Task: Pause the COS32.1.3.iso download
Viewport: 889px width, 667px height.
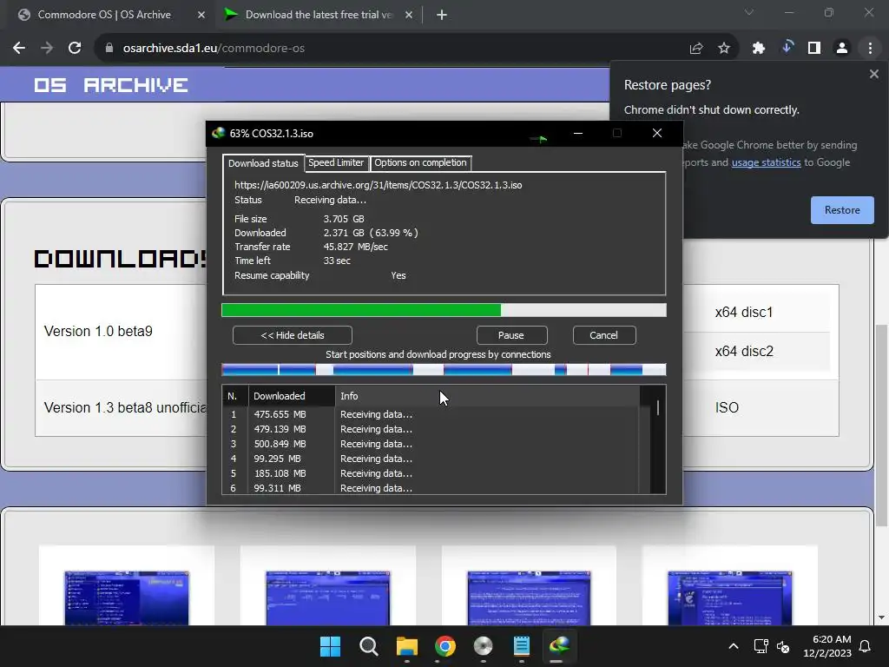Action: coord(511,335)
